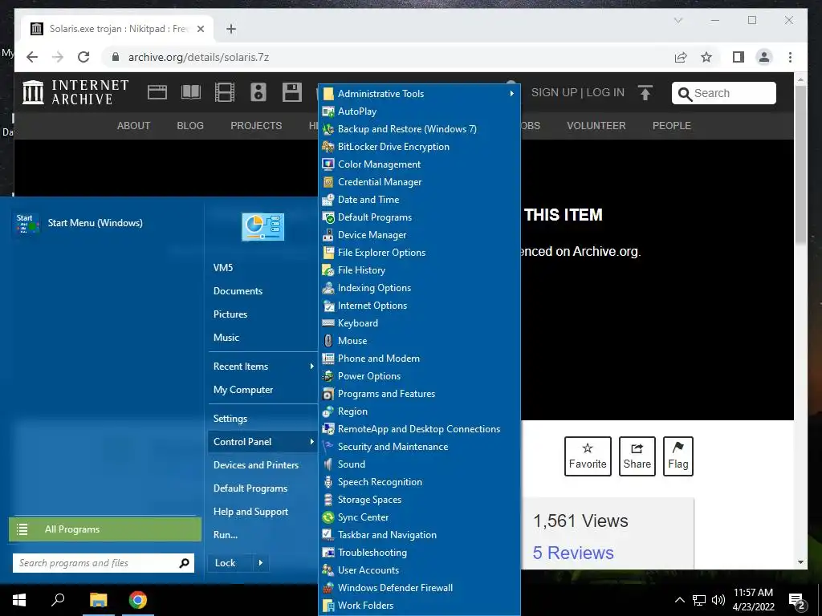822x616 pixels.
Task: Open VOLUNTEER link in Archive nav
Action: coord(596,126)
